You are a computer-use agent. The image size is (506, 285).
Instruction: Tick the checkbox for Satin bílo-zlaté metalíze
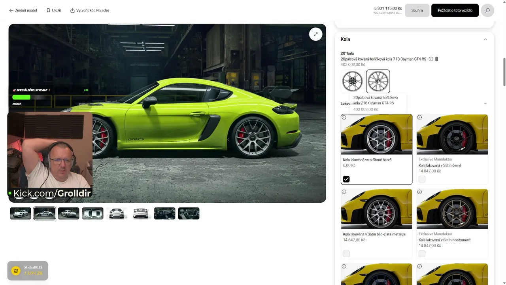(346, 254)
